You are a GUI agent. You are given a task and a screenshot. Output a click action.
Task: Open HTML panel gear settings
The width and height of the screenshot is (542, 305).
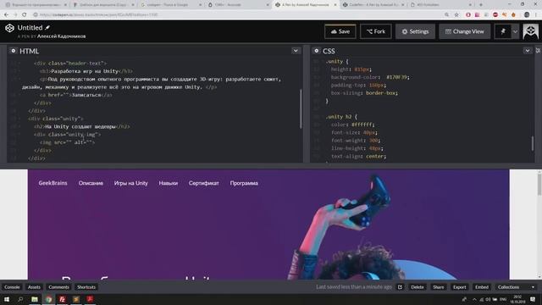click(x=14, y=51)
